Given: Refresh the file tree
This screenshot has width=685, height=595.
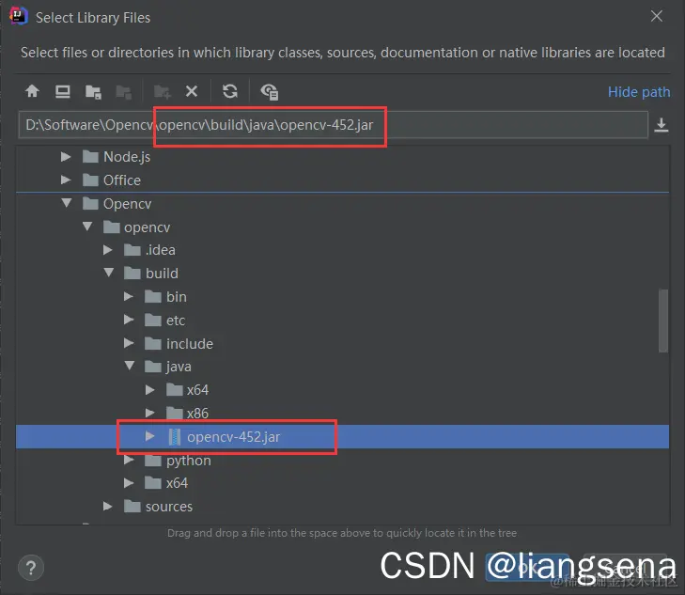Looking at the screenshot, I should point(230,91).
